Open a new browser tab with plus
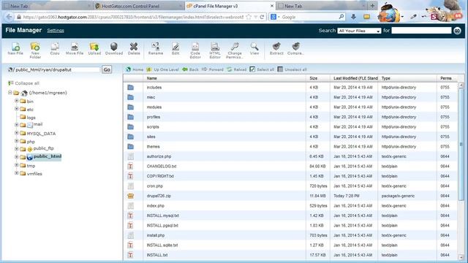Screen dimensions: 468x263 point(372,6)
